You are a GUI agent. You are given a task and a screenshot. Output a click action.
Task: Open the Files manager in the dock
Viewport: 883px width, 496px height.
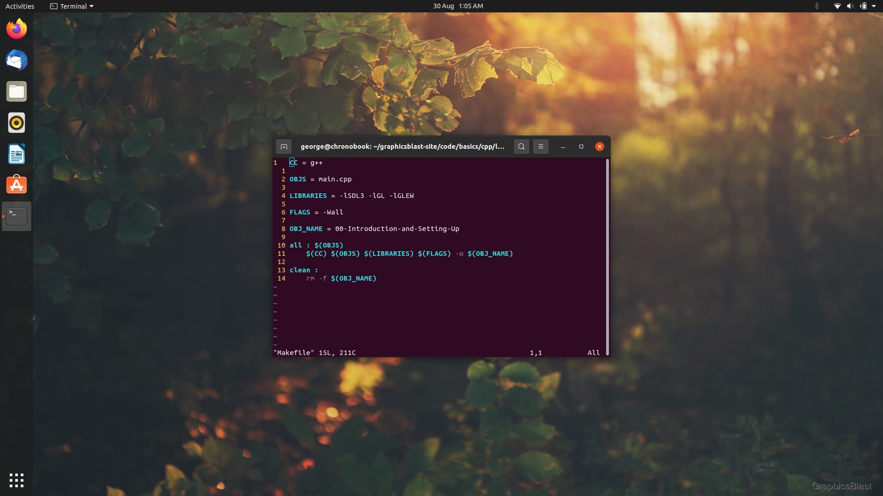pos(17,91)
